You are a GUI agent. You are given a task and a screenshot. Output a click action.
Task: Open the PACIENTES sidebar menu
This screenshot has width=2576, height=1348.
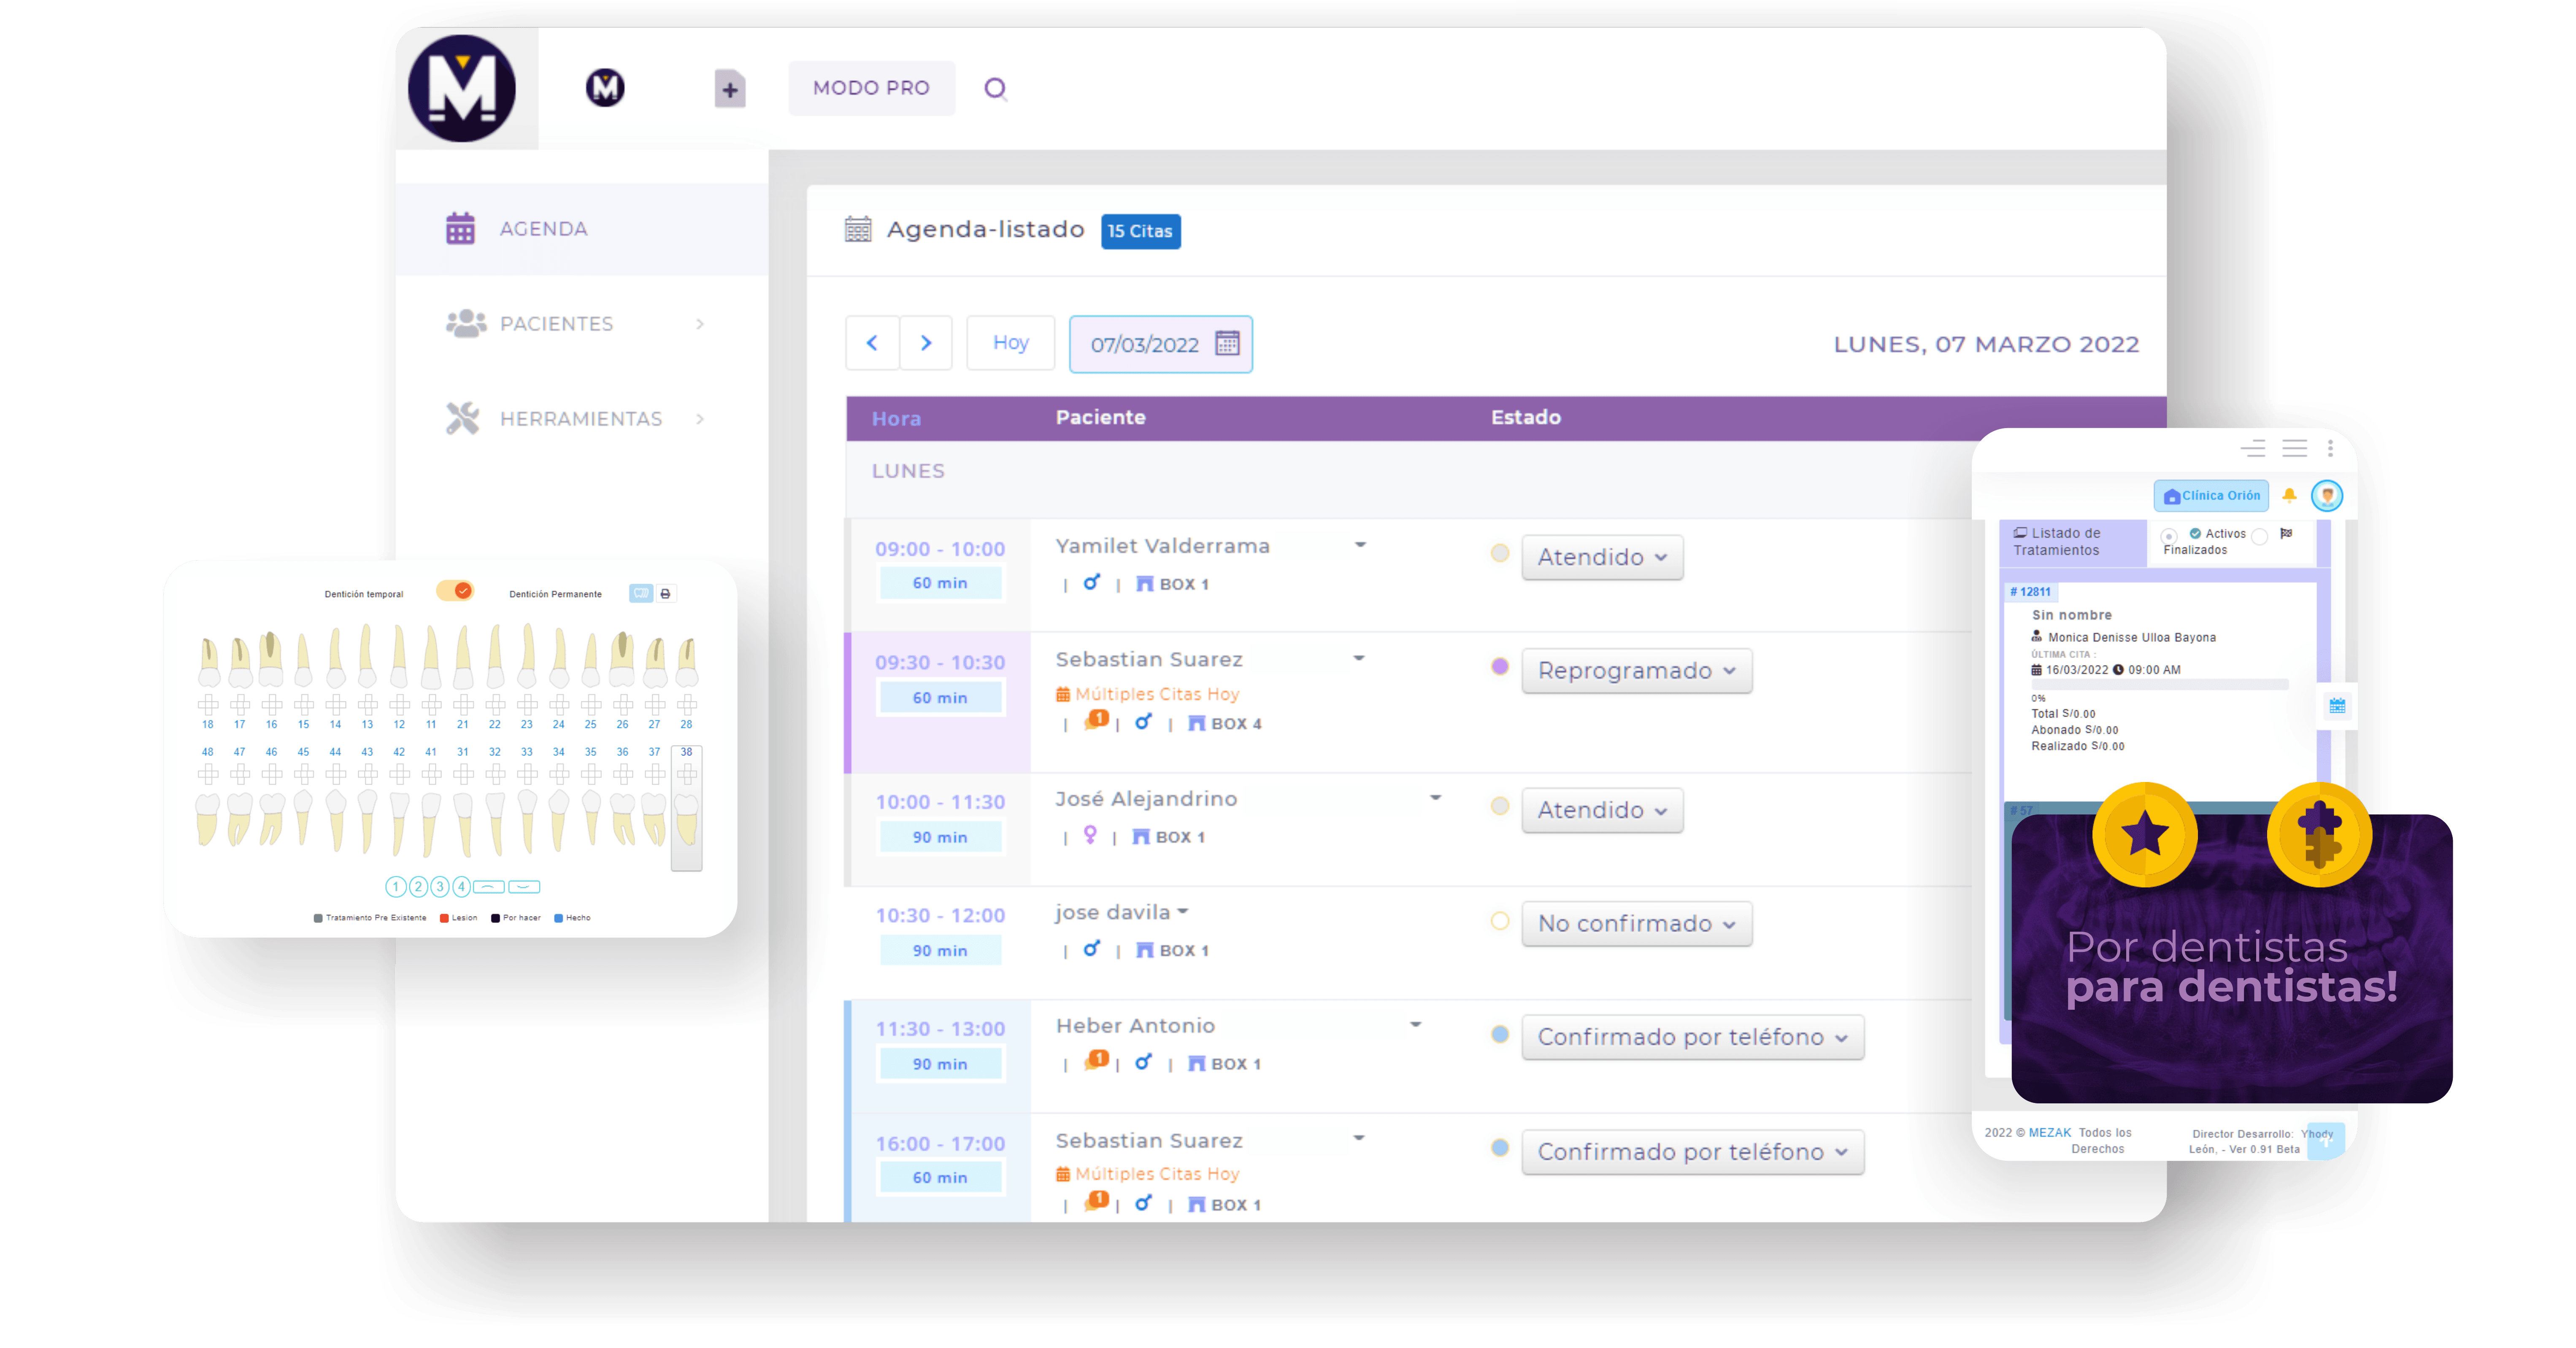click(582, 324)
